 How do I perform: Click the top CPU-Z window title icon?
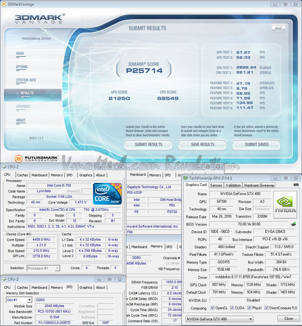(4, 167)
